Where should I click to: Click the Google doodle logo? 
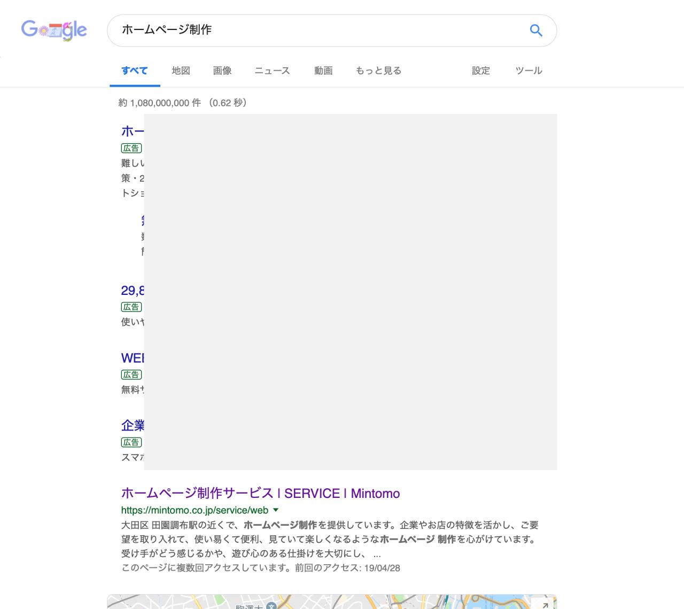click(x=54, y=30)
